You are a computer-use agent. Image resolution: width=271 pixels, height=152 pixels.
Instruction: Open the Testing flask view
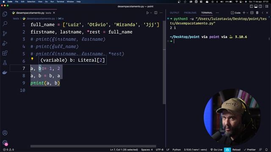(x=5, y=62)
